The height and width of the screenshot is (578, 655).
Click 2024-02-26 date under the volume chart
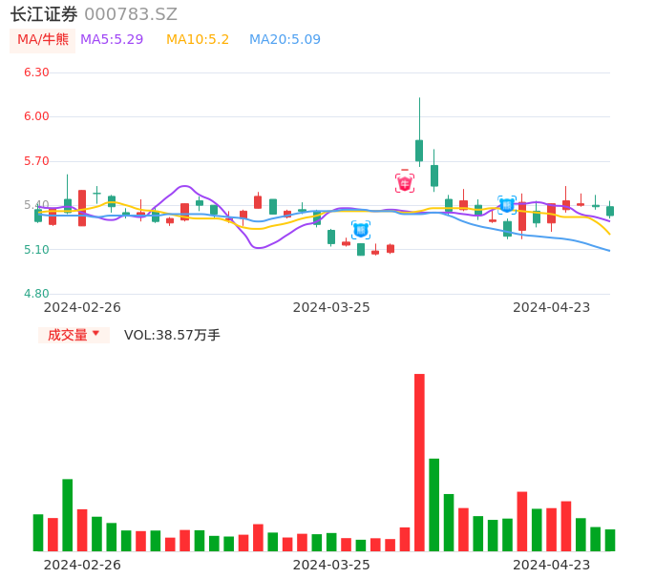click(82, 565)
